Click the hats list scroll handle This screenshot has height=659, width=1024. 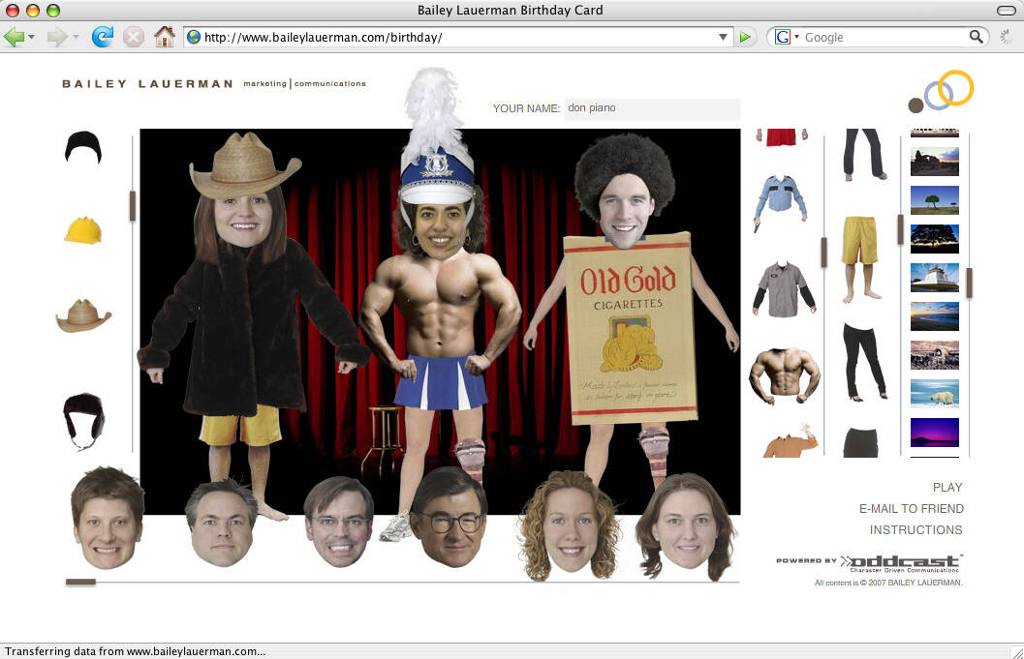(x=133, y=206)
